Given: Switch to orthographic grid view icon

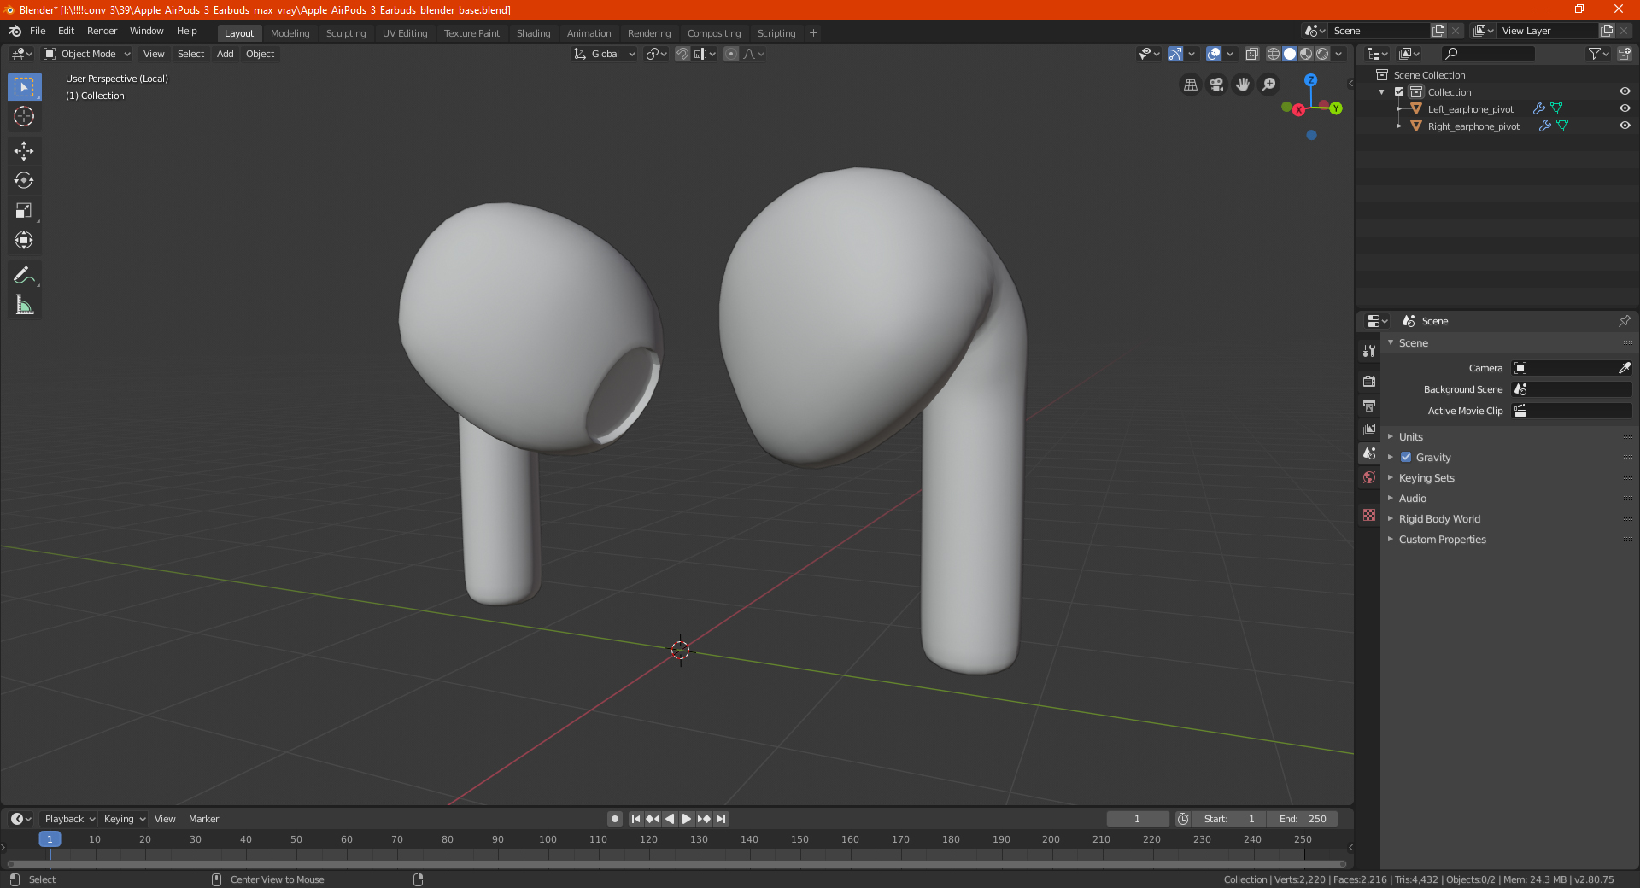Looking at the screenshot, I should click(x=1190, y=85).
